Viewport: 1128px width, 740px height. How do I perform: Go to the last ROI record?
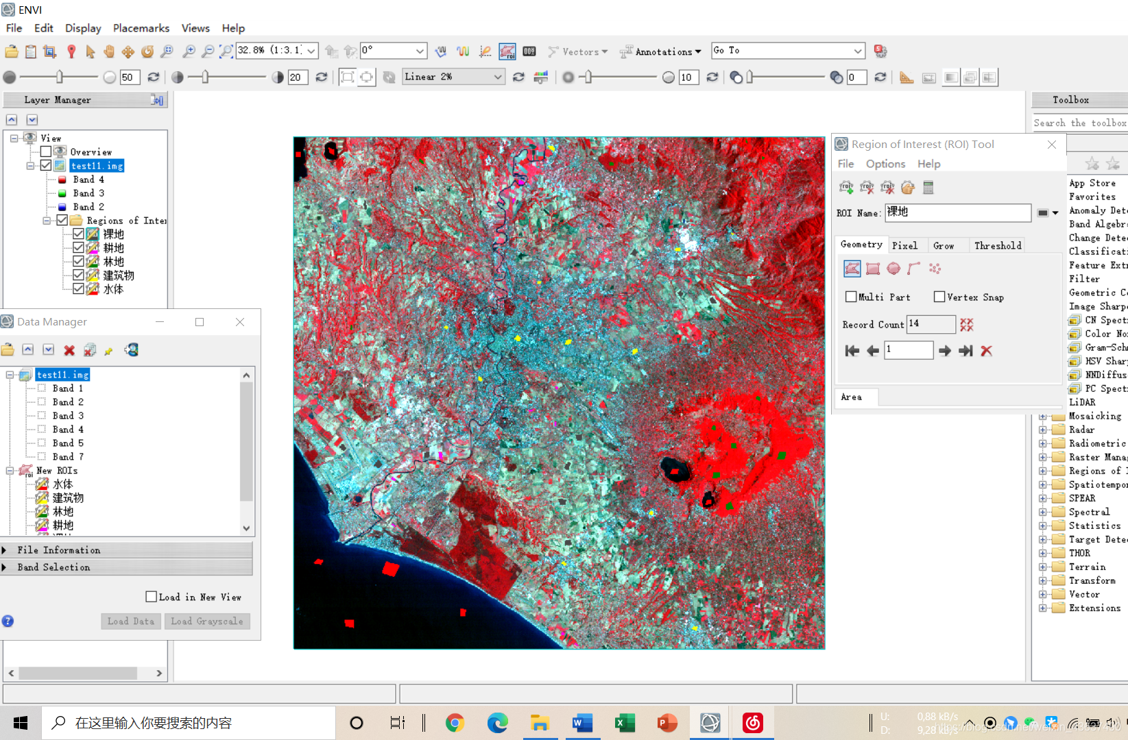(x=965, y=351)
